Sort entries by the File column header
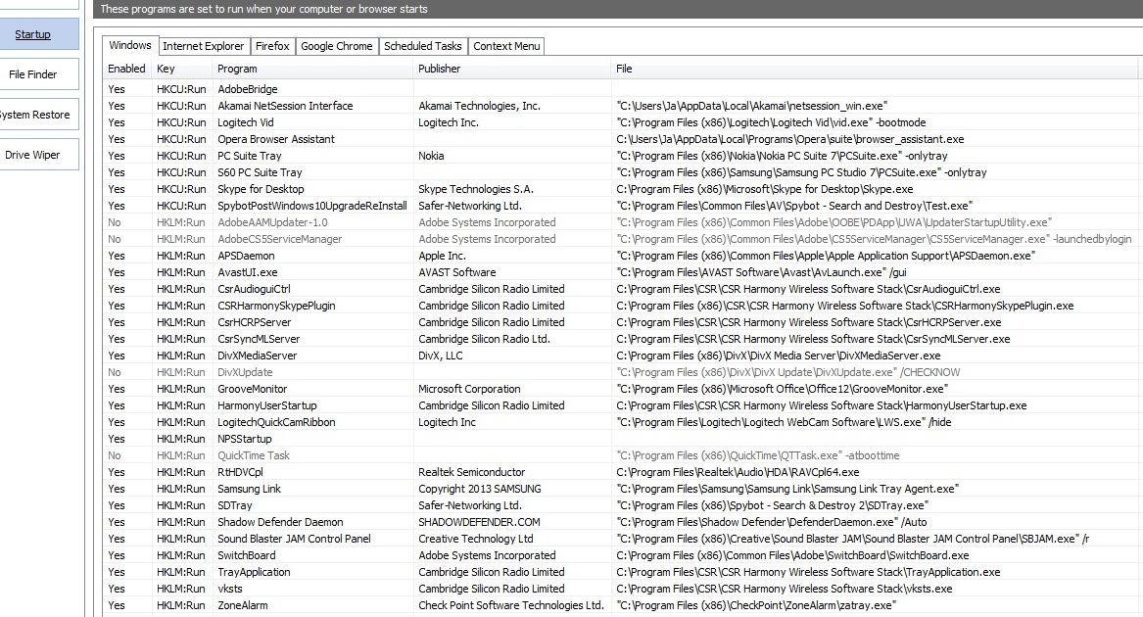Screen dimensions: 1143x617 [x=874, y=69]
